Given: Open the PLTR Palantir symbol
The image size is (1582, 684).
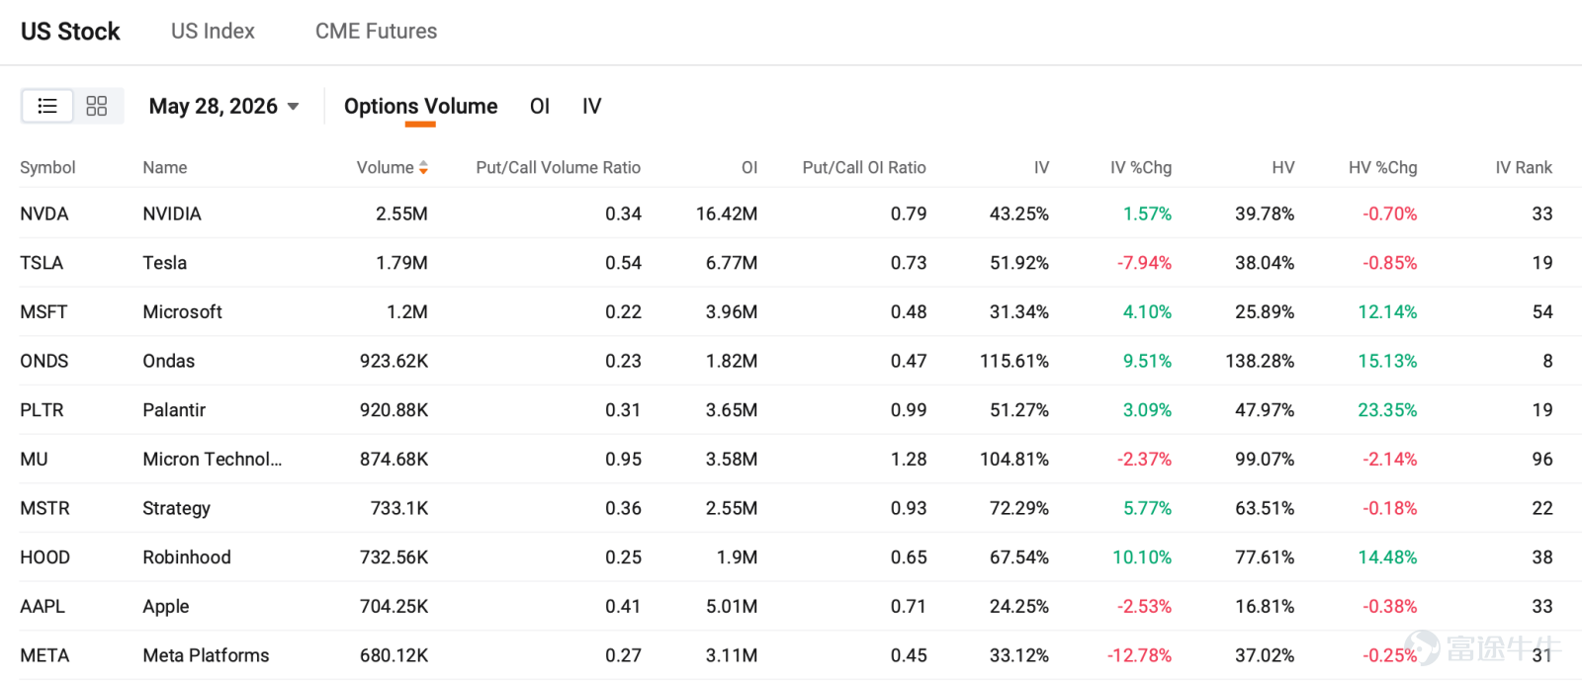Looking at the screenshot, I should tap(42, 410).
